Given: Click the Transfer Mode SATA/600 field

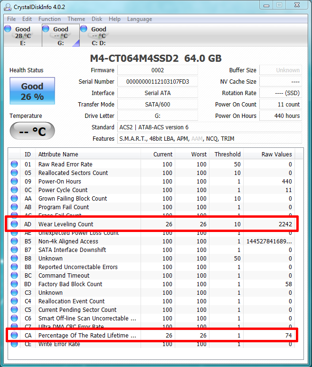Looking at the screenshot, I should click(x=157, y=105).
